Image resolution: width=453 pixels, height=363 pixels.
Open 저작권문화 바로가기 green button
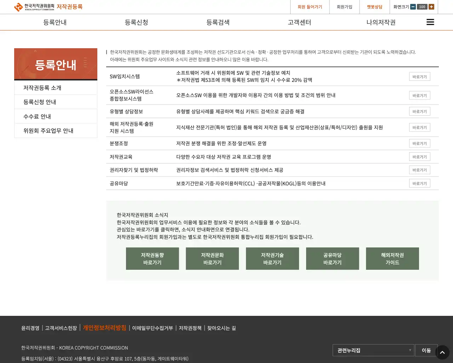pos(212,259)
